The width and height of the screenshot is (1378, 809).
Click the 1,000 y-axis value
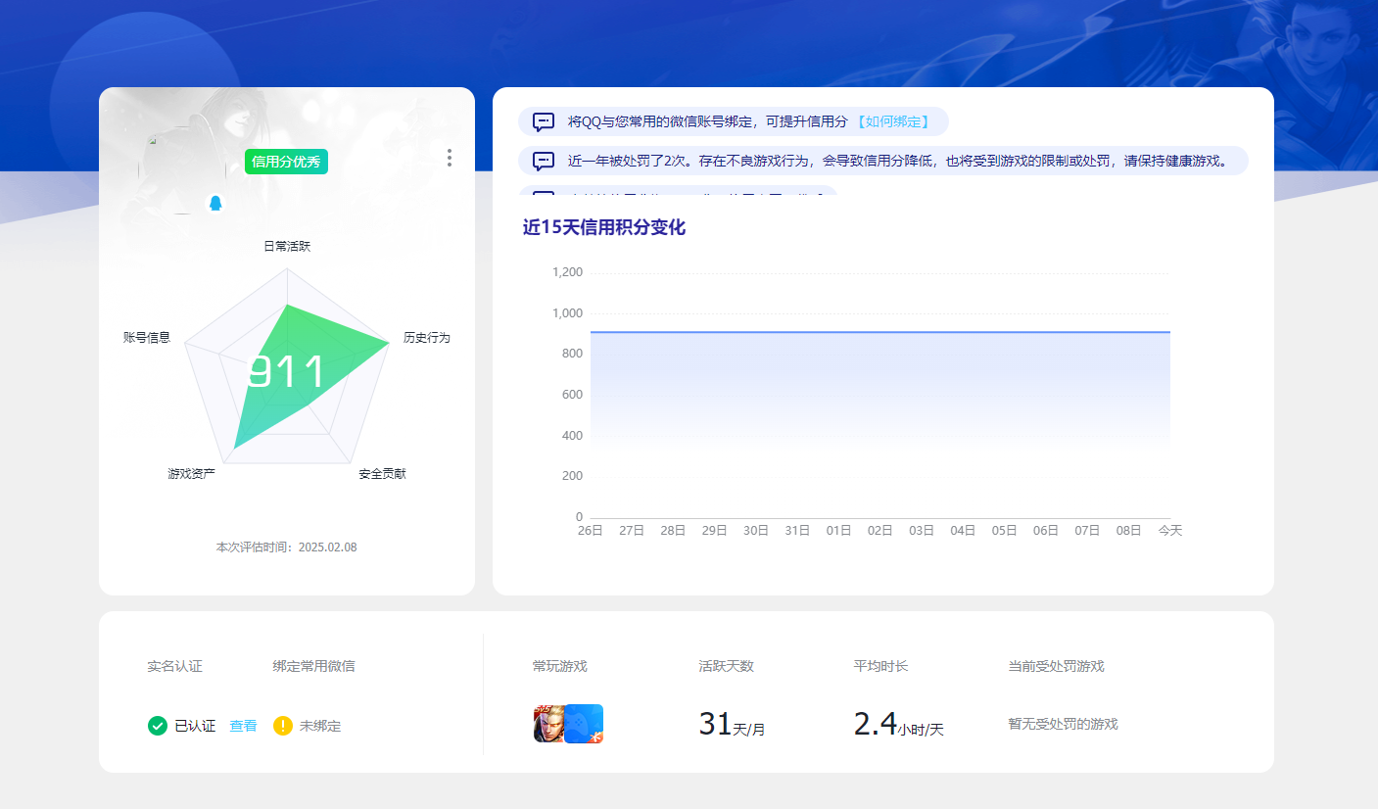567,313
